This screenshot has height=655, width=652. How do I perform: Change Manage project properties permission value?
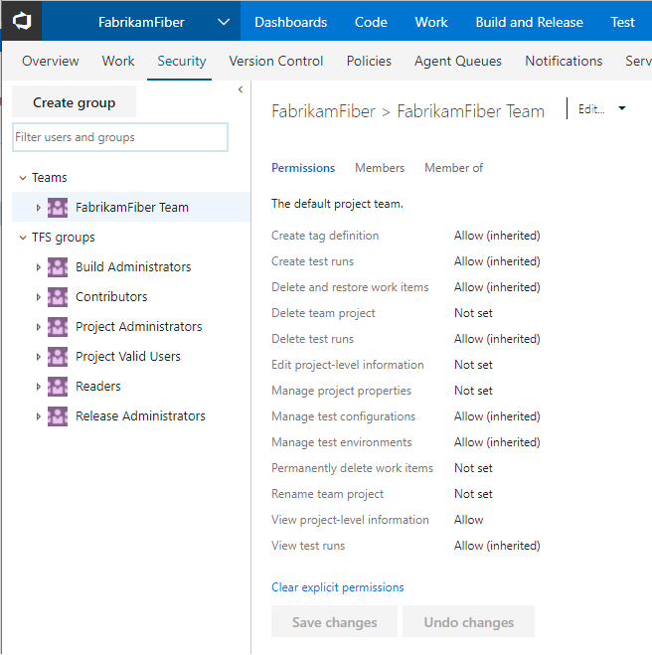coord(473,391)
